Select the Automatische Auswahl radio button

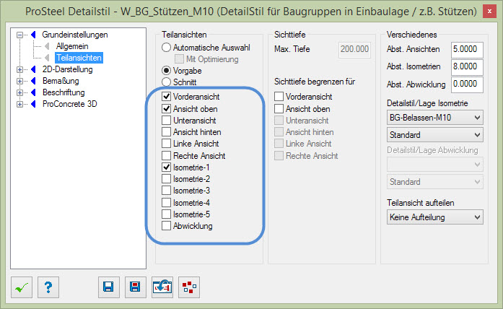click(x=166, y=48)
